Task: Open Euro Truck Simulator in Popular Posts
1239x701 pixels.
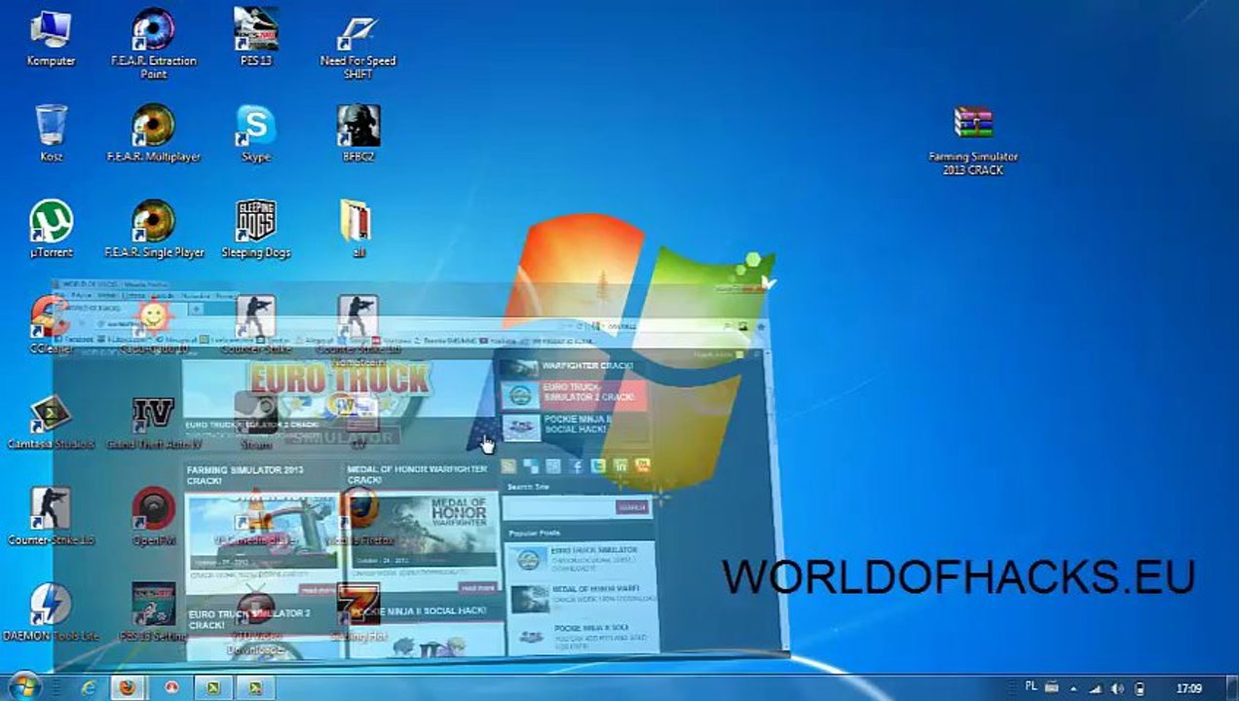Action: [x=596, y=551]
